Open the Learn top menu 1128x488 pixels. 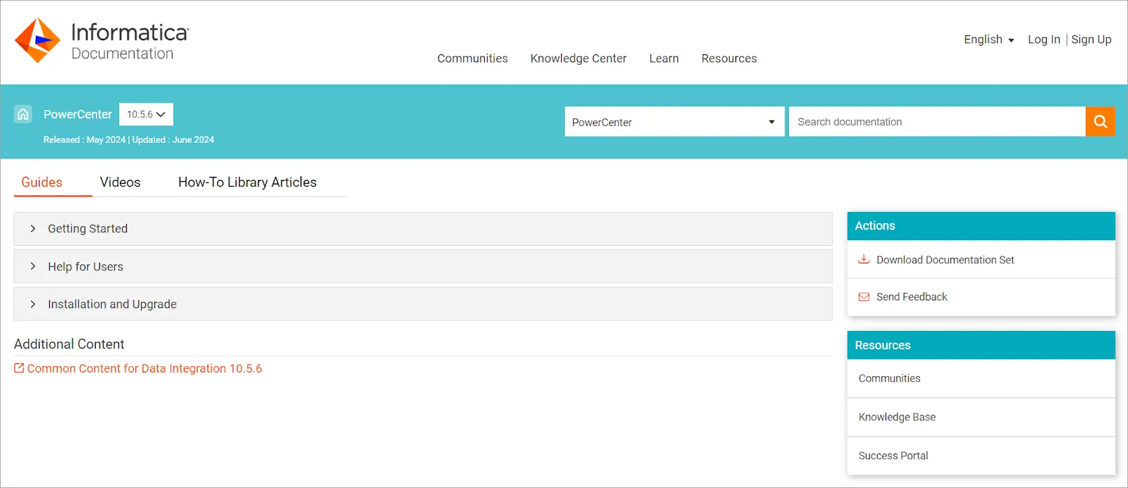(x=664, y=58)
